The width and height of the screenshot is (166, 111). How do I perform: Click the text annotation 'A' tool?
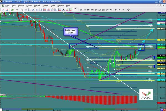click(63, 10)
